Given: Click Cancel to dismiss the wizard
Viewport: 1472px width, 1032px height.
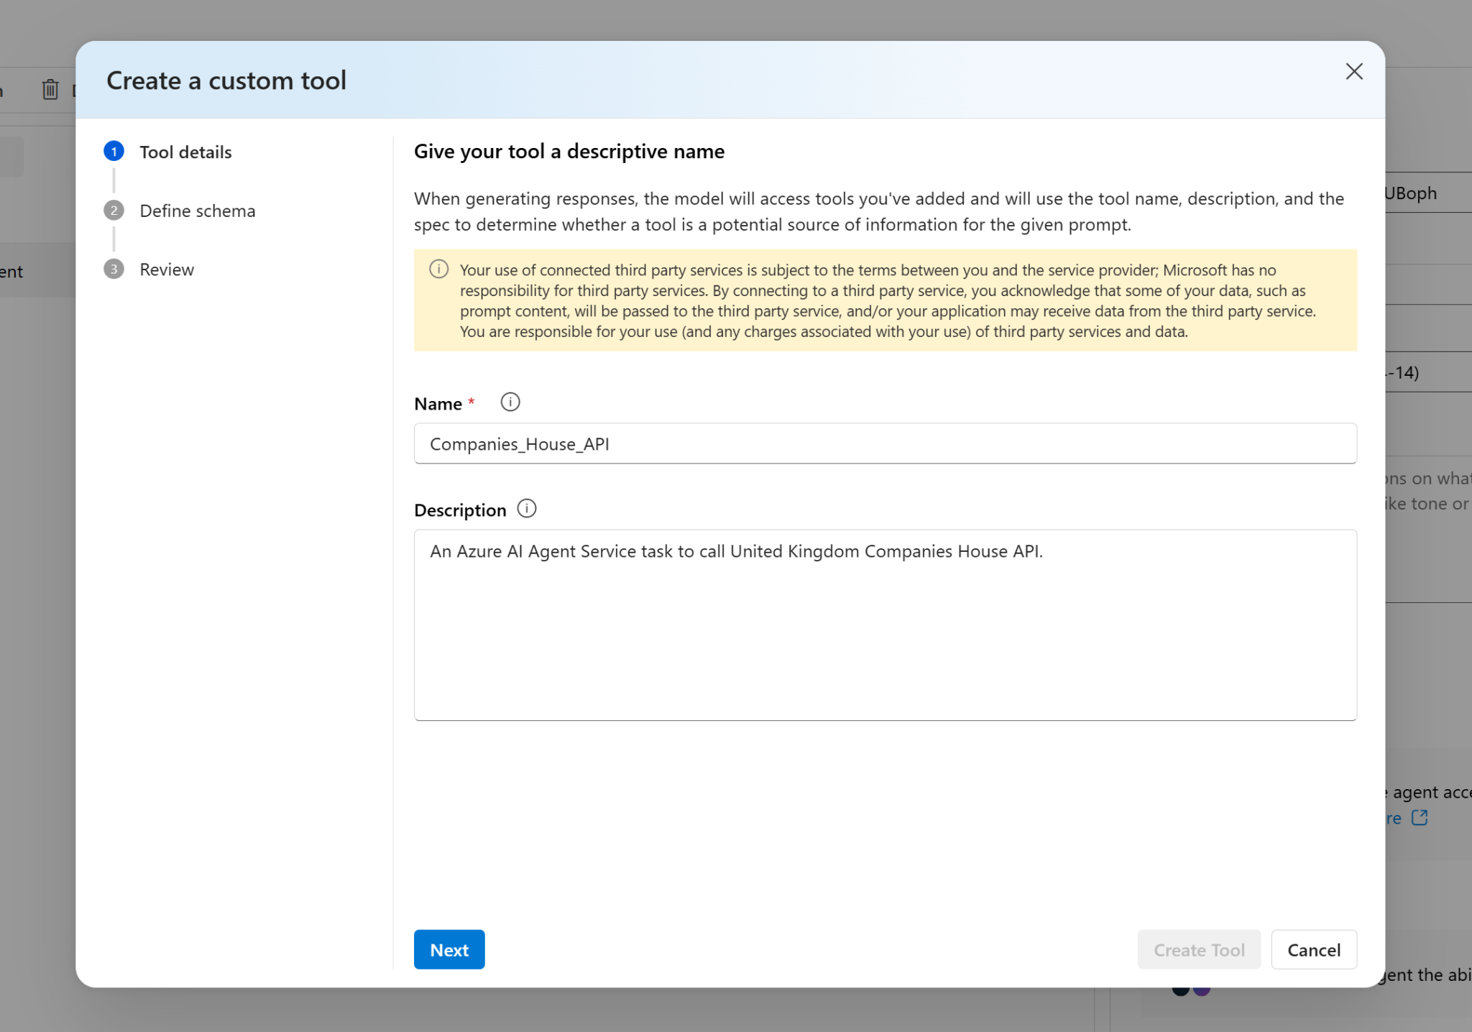Looking at the screenshot, I should coord(1314,949).
